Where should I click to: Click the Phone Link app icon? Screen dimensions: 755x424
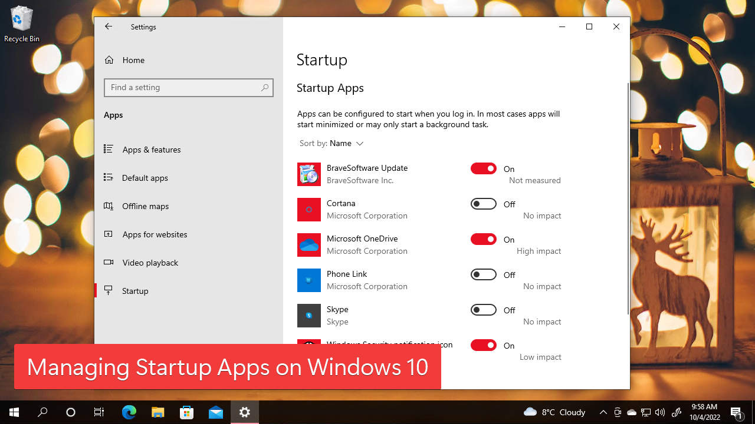(309, 280)
